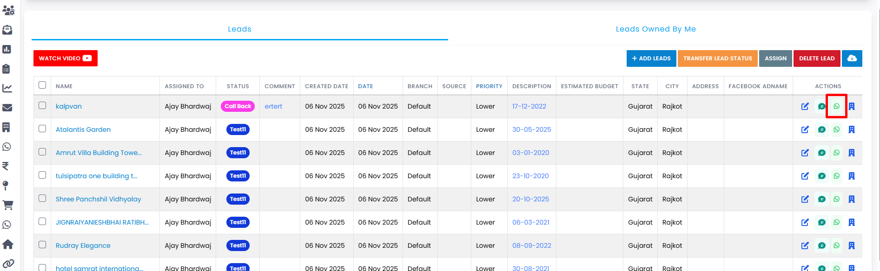Tick the select-all checkbox in table header
Image resolution: width=880 pixels, height=271 pixels.
coord(42,85)
